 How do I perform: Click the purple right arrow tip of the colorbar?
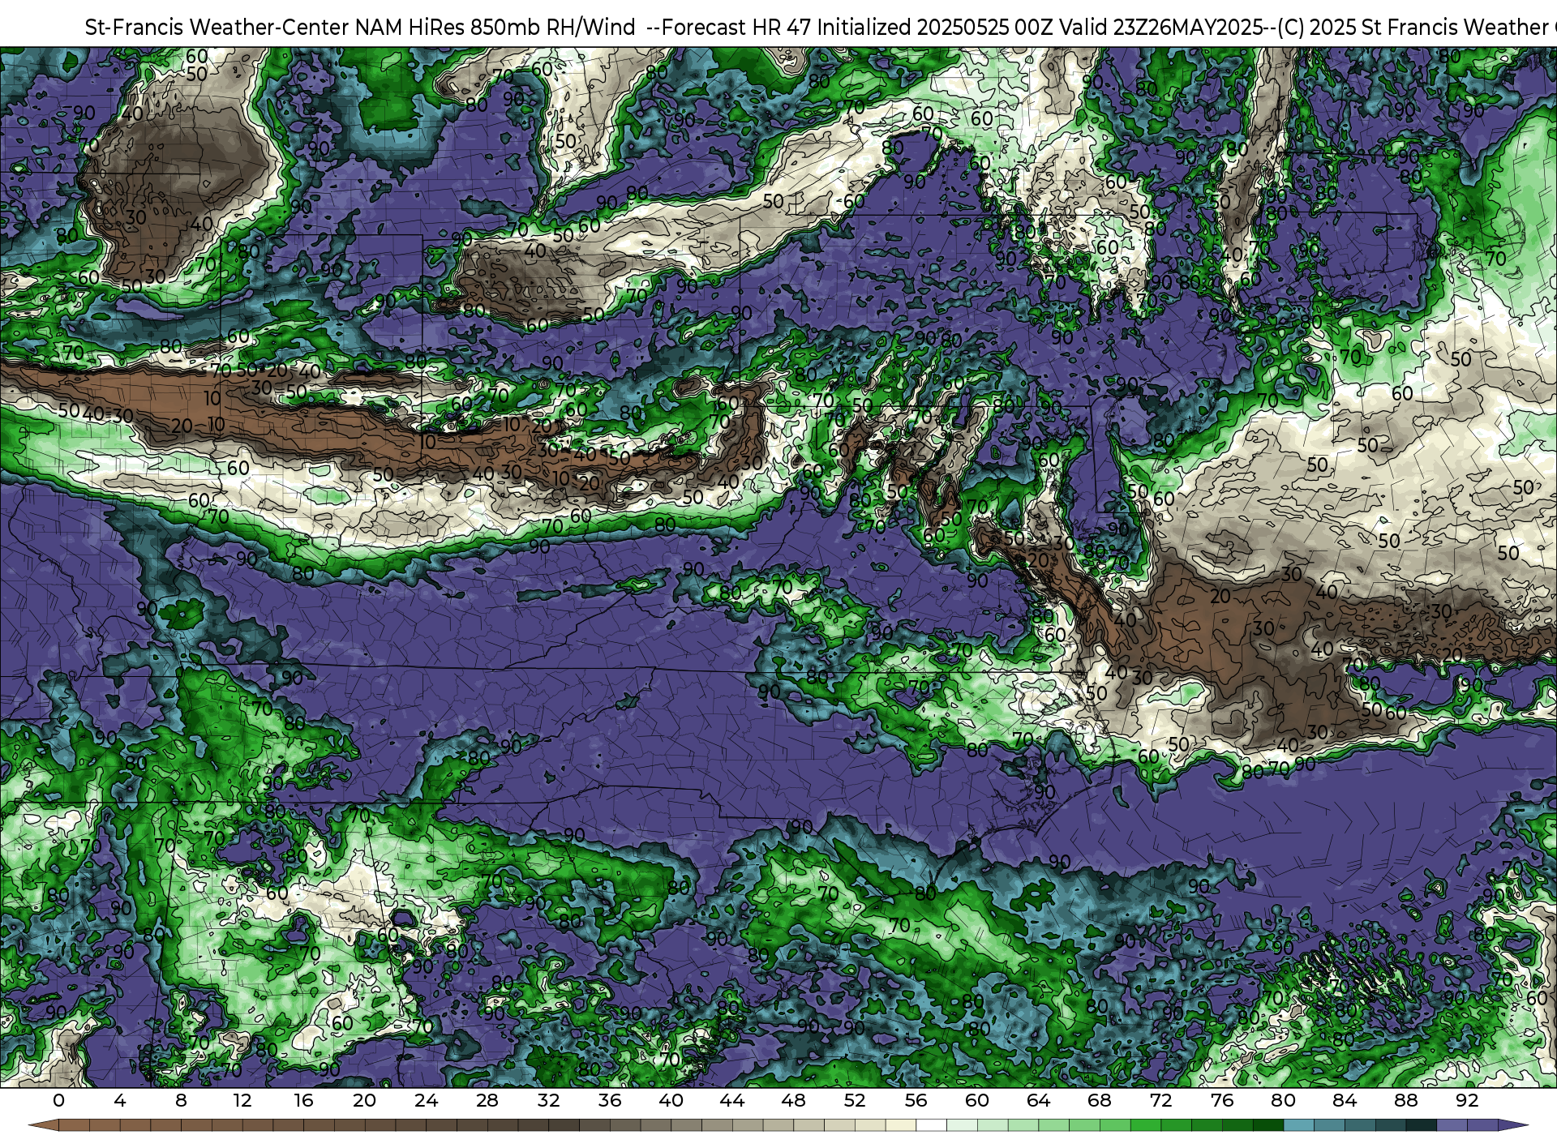[x=1513, y=1125]
